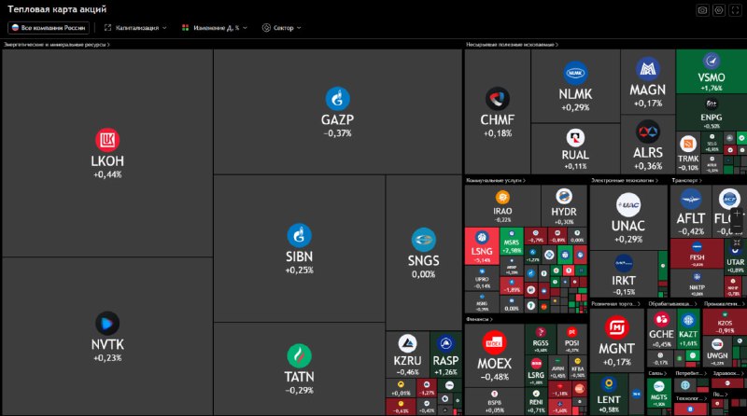Image resolution: width=747 pixels, height=416 pixels.
Task: Click the RUAL Rusal logo
Action: click(x=575, y=138)
